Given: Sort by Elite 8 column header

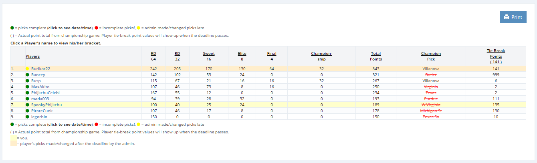Looking at the screenshot, I should point(242,56).
